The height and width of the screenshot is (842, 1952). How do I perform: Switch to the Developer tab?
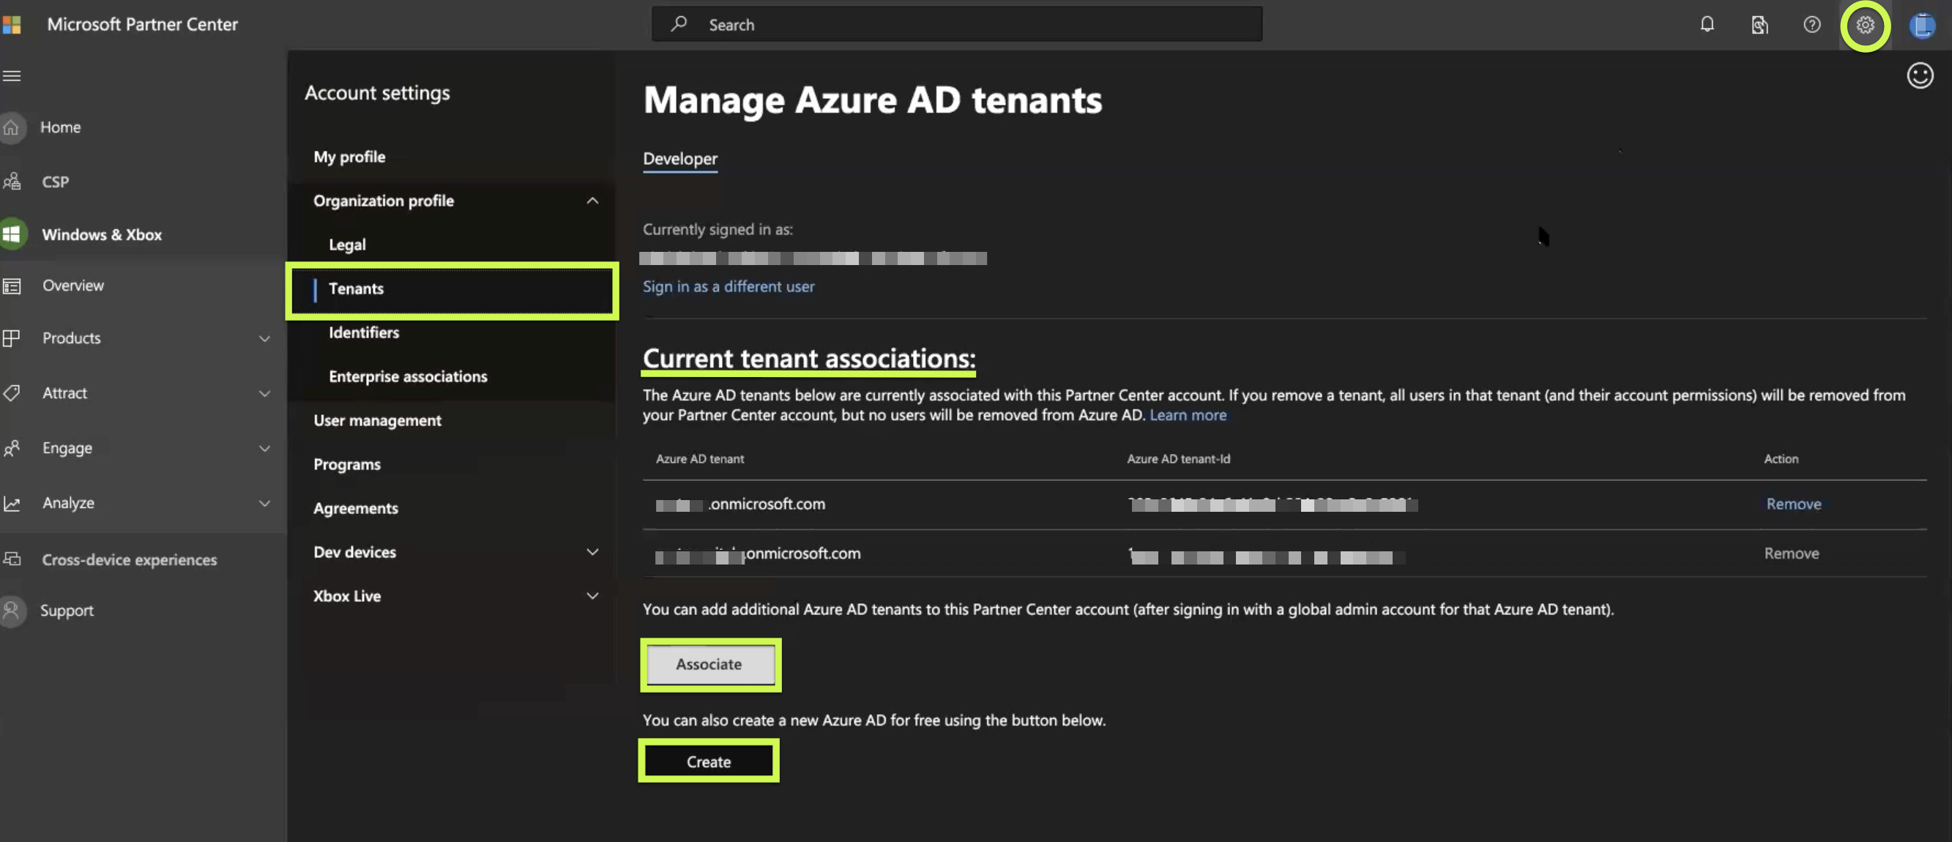679,158
